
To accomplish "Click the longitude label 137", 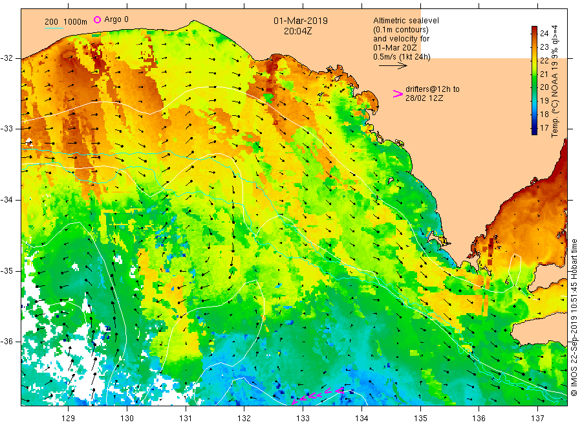I will 537,419.
